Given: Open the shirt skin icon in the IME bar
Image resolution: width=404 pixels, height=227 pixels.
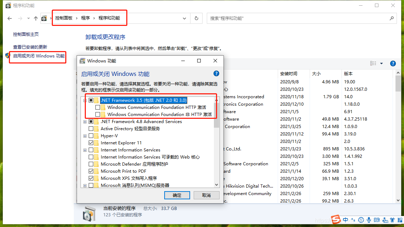Looking at the screenshot, I should 392,220.
